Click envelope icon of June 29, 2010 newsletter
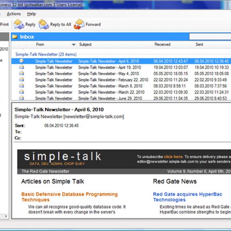 (22, 98)
